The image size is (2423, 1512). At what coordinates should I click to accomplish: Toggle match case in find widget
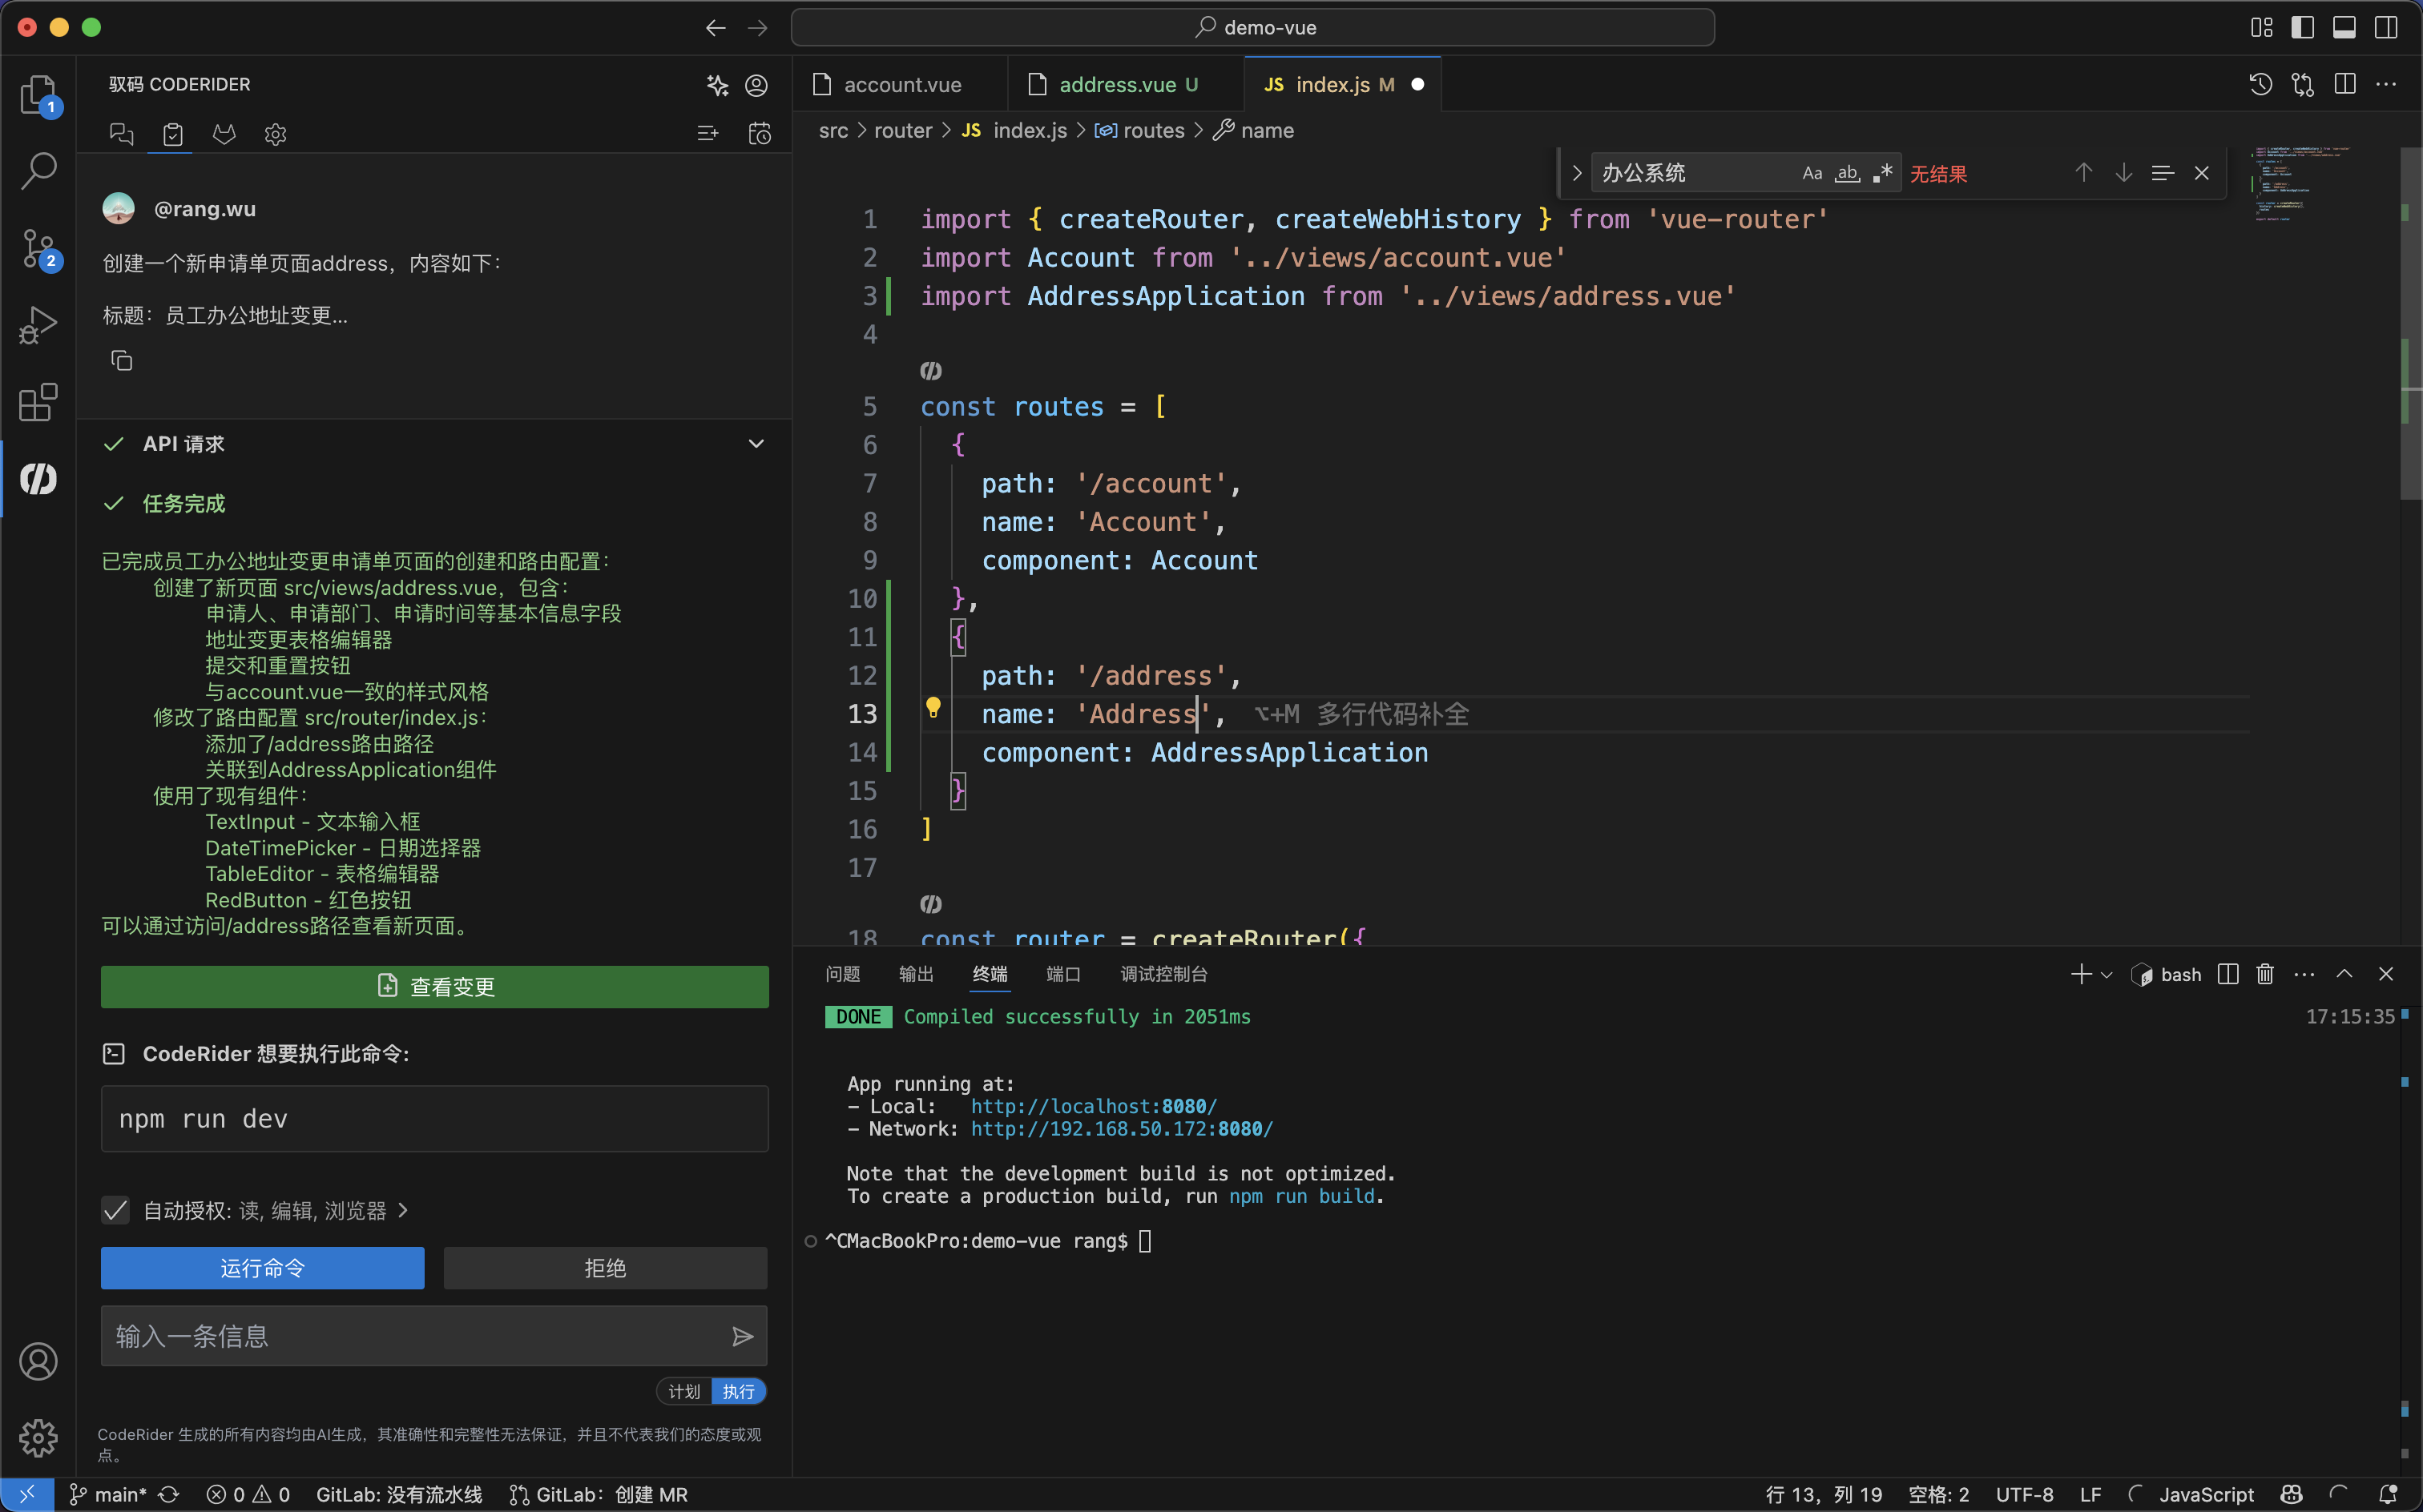pyautogui.click(x=1812, y=173)
